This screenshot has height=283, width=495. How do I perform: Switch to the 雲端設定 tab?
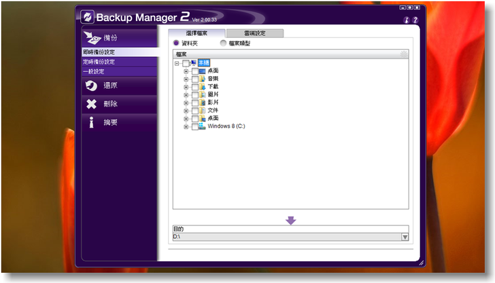click(x=255, y=33)
